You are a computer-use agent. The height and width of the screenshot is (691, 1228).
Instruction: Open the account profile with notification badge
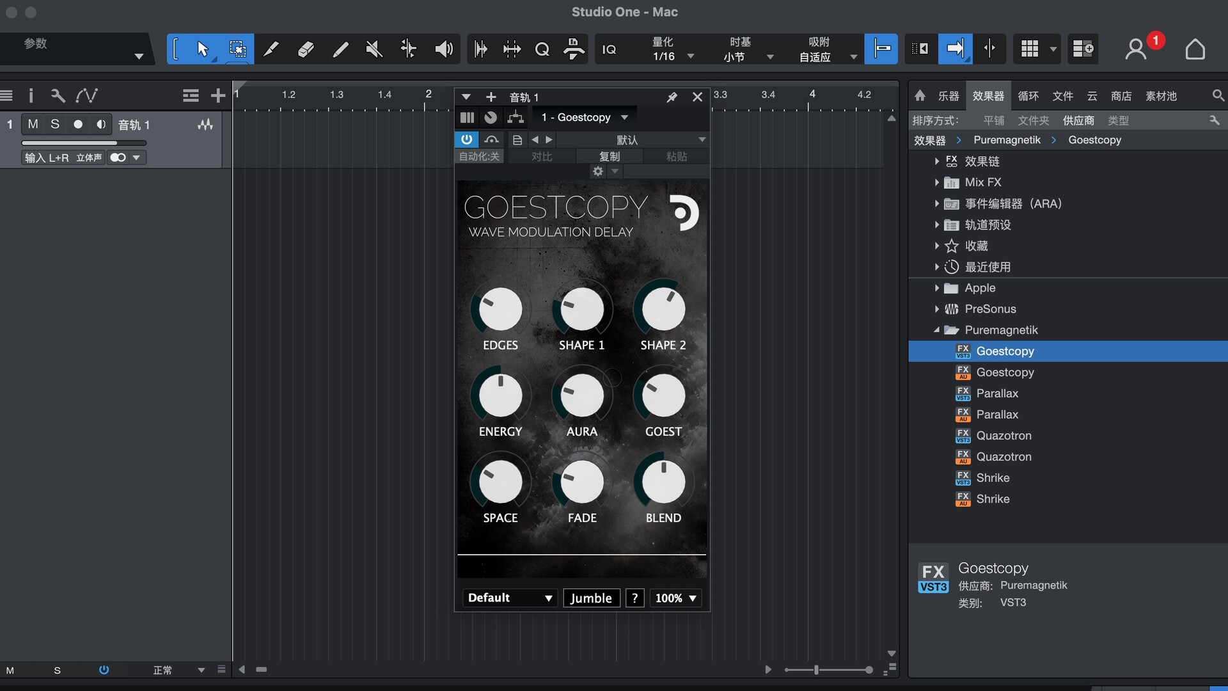pyautogui.click(x=1137, y=49)
